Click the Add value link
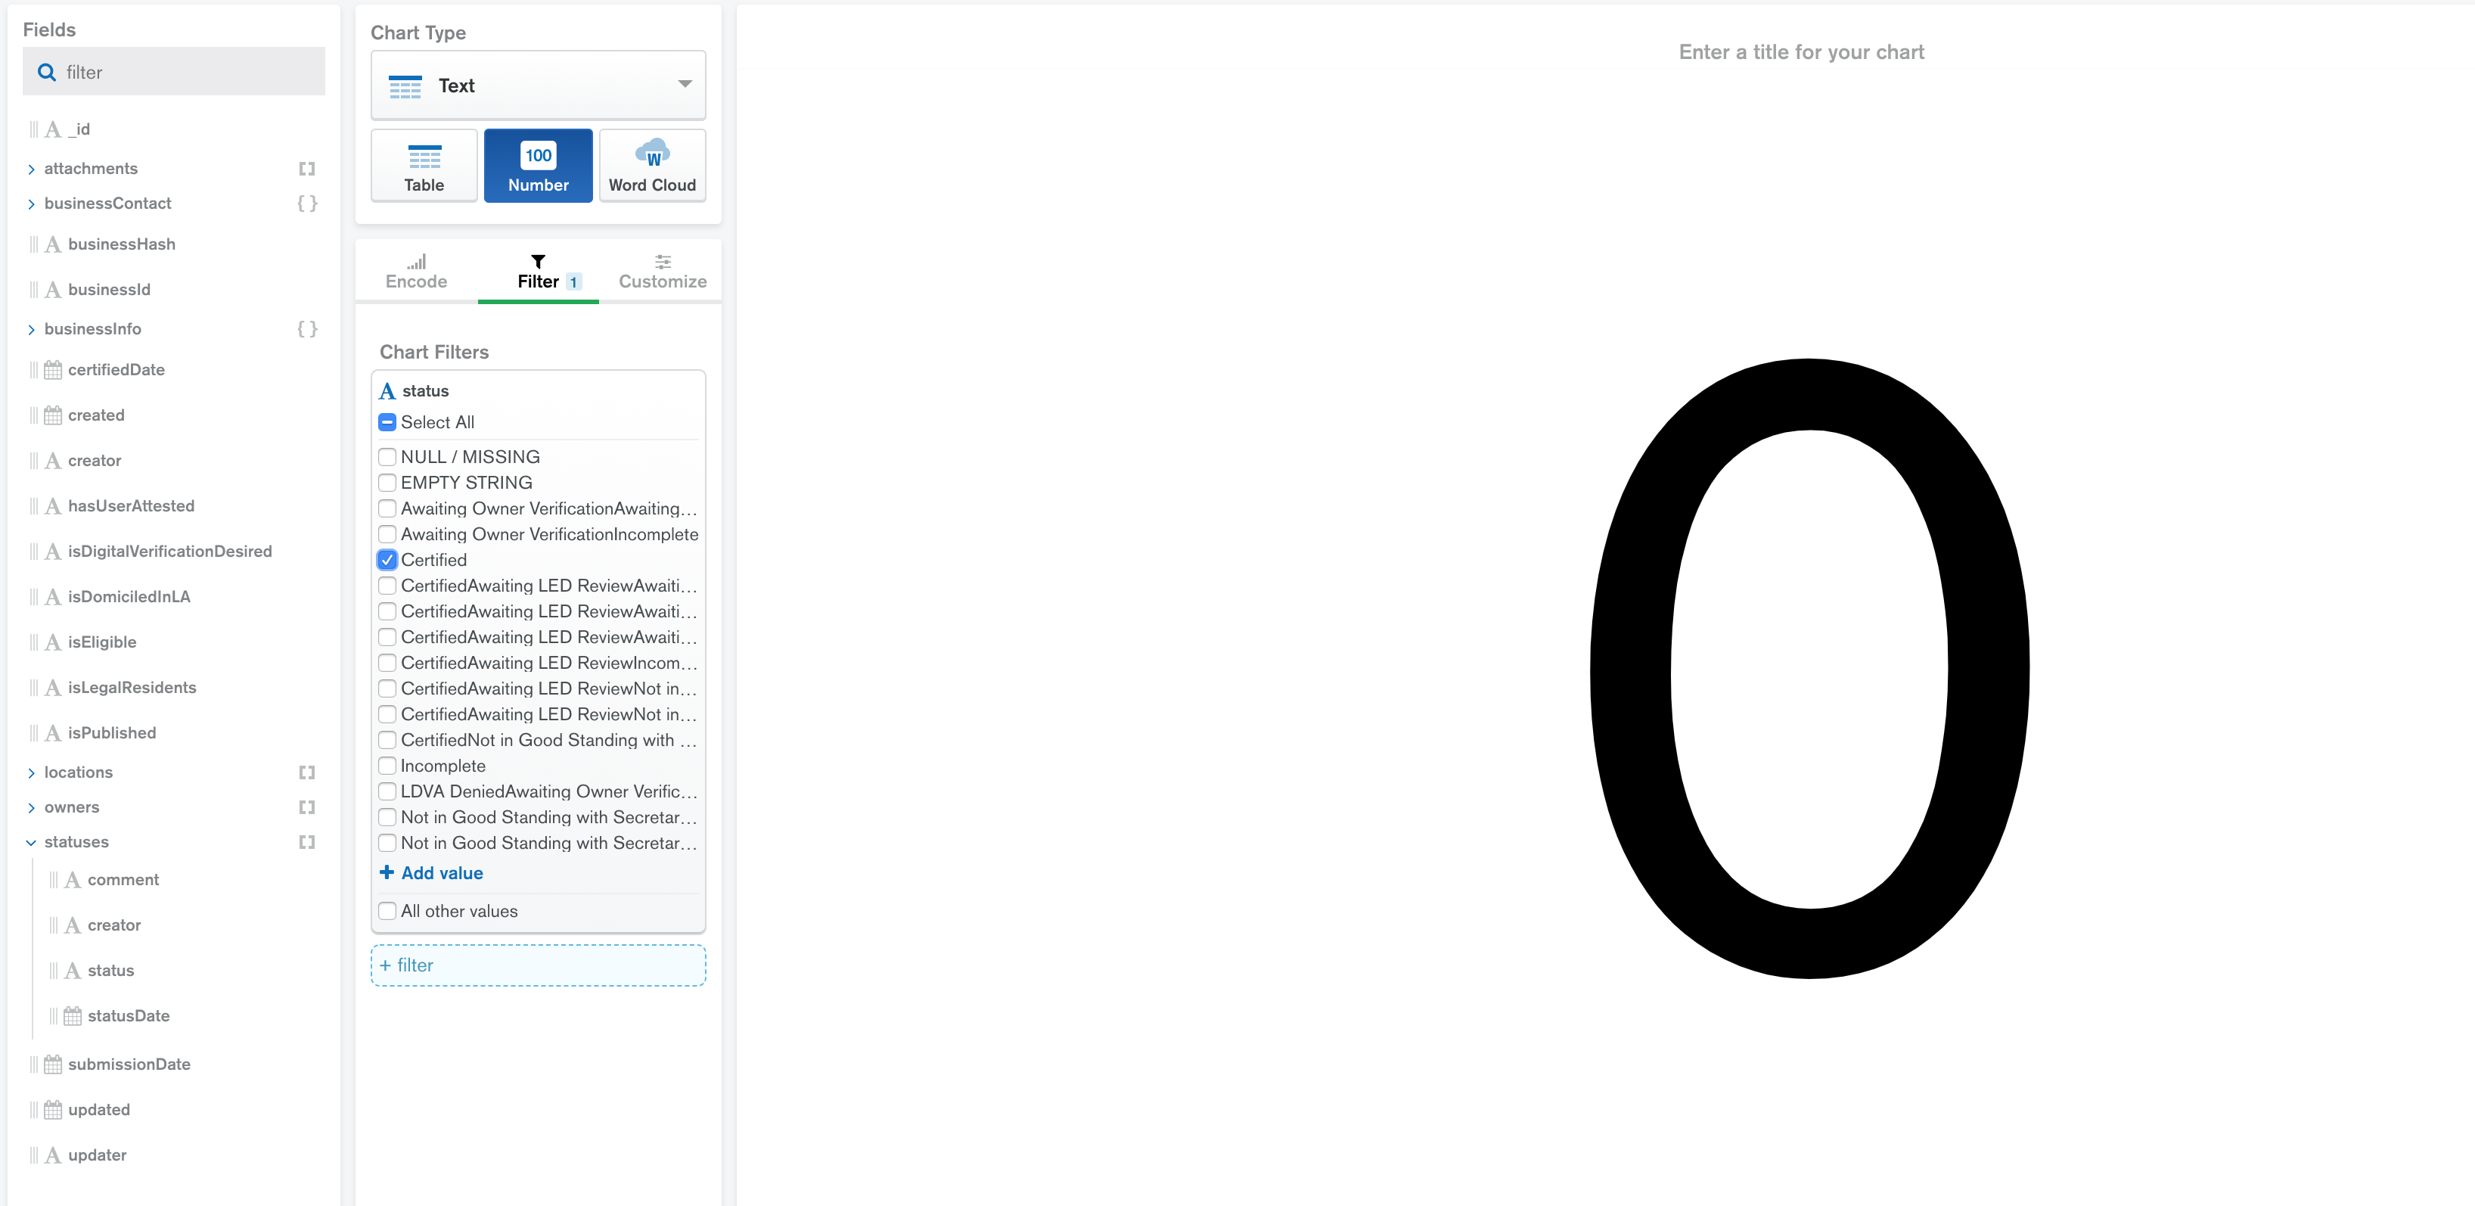Image resolution: width=2475 pixels, height=1206 pixels. coord(442,872)
